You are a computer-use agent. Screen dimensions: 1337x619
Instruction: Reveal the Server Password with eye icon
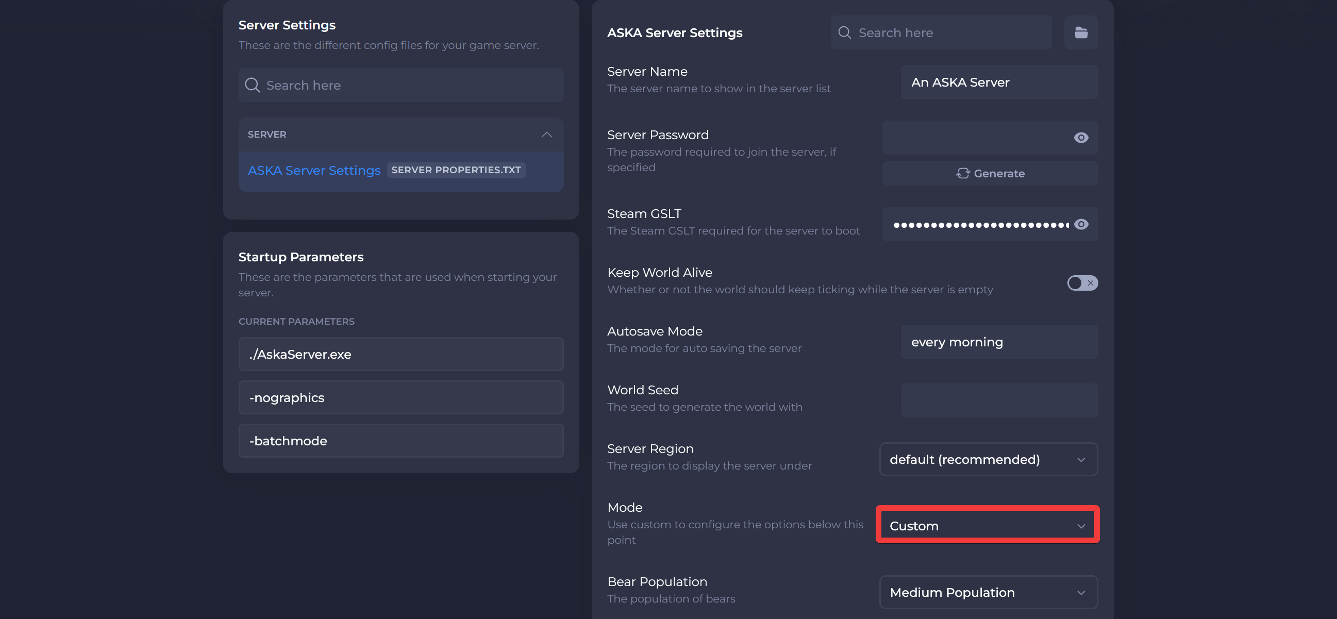point(1081,138)
